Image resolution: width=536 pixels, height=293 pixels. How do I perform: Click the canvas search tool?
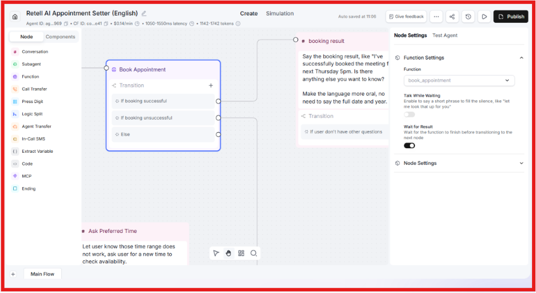pos(253,253)
